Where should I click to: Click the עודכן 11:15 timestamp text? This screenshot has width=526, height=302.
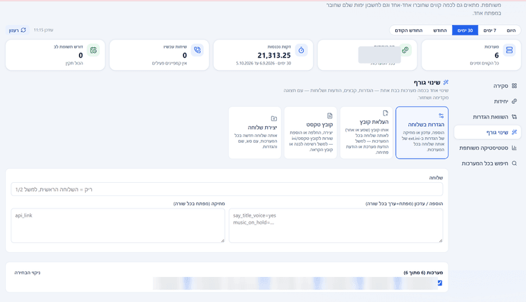[x=44, y=30]
